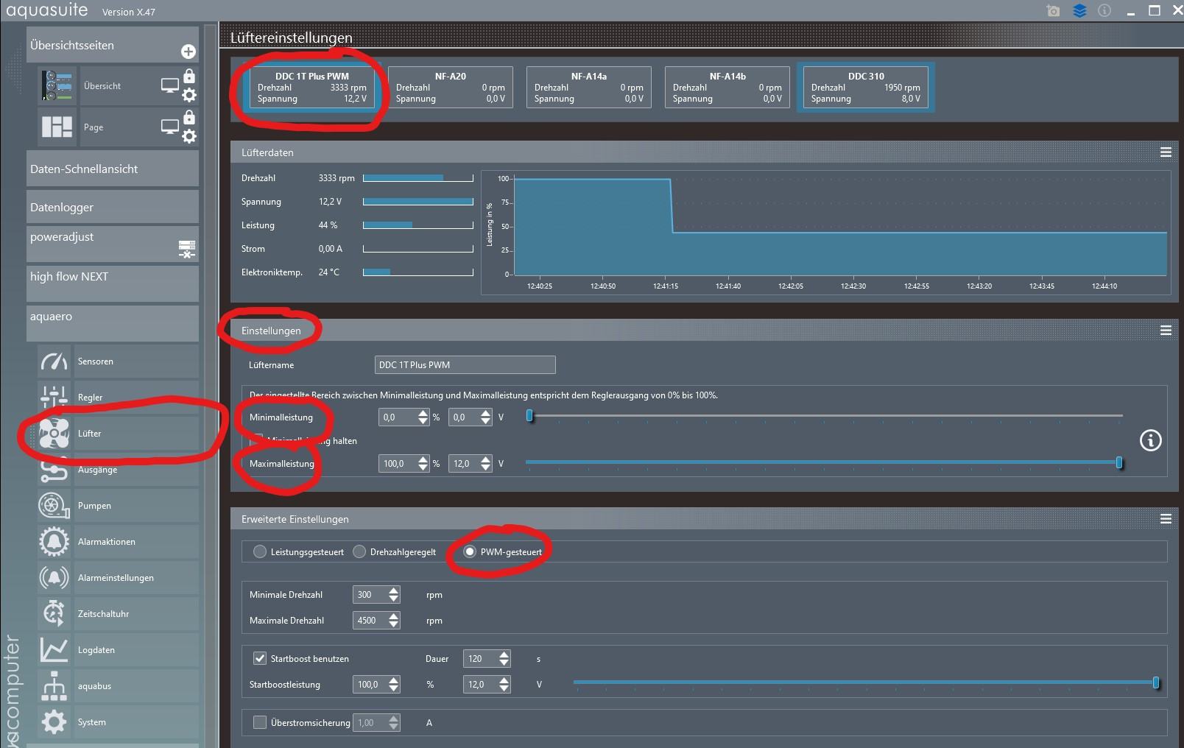The width and height of the screenshot is (1184, 748).
Task: Click the Page layout thumbnail icon
Action: [x=57, y=127]
